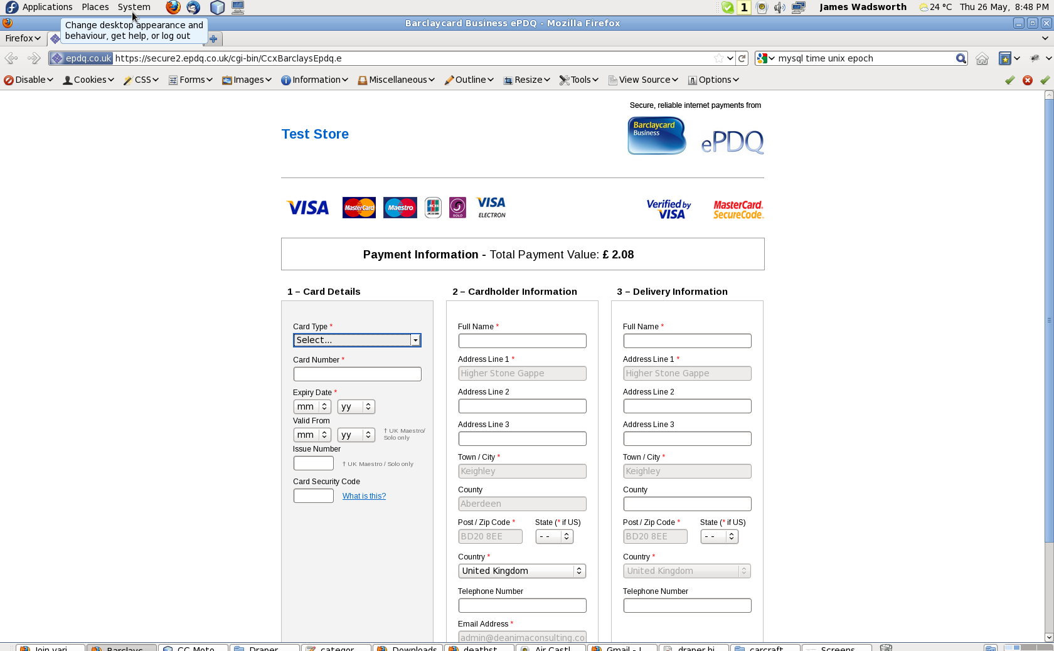The width and height of the screenshot is (1054, 651).
Task: Click the Card Security Code field
Action: (x=313, y=495)
